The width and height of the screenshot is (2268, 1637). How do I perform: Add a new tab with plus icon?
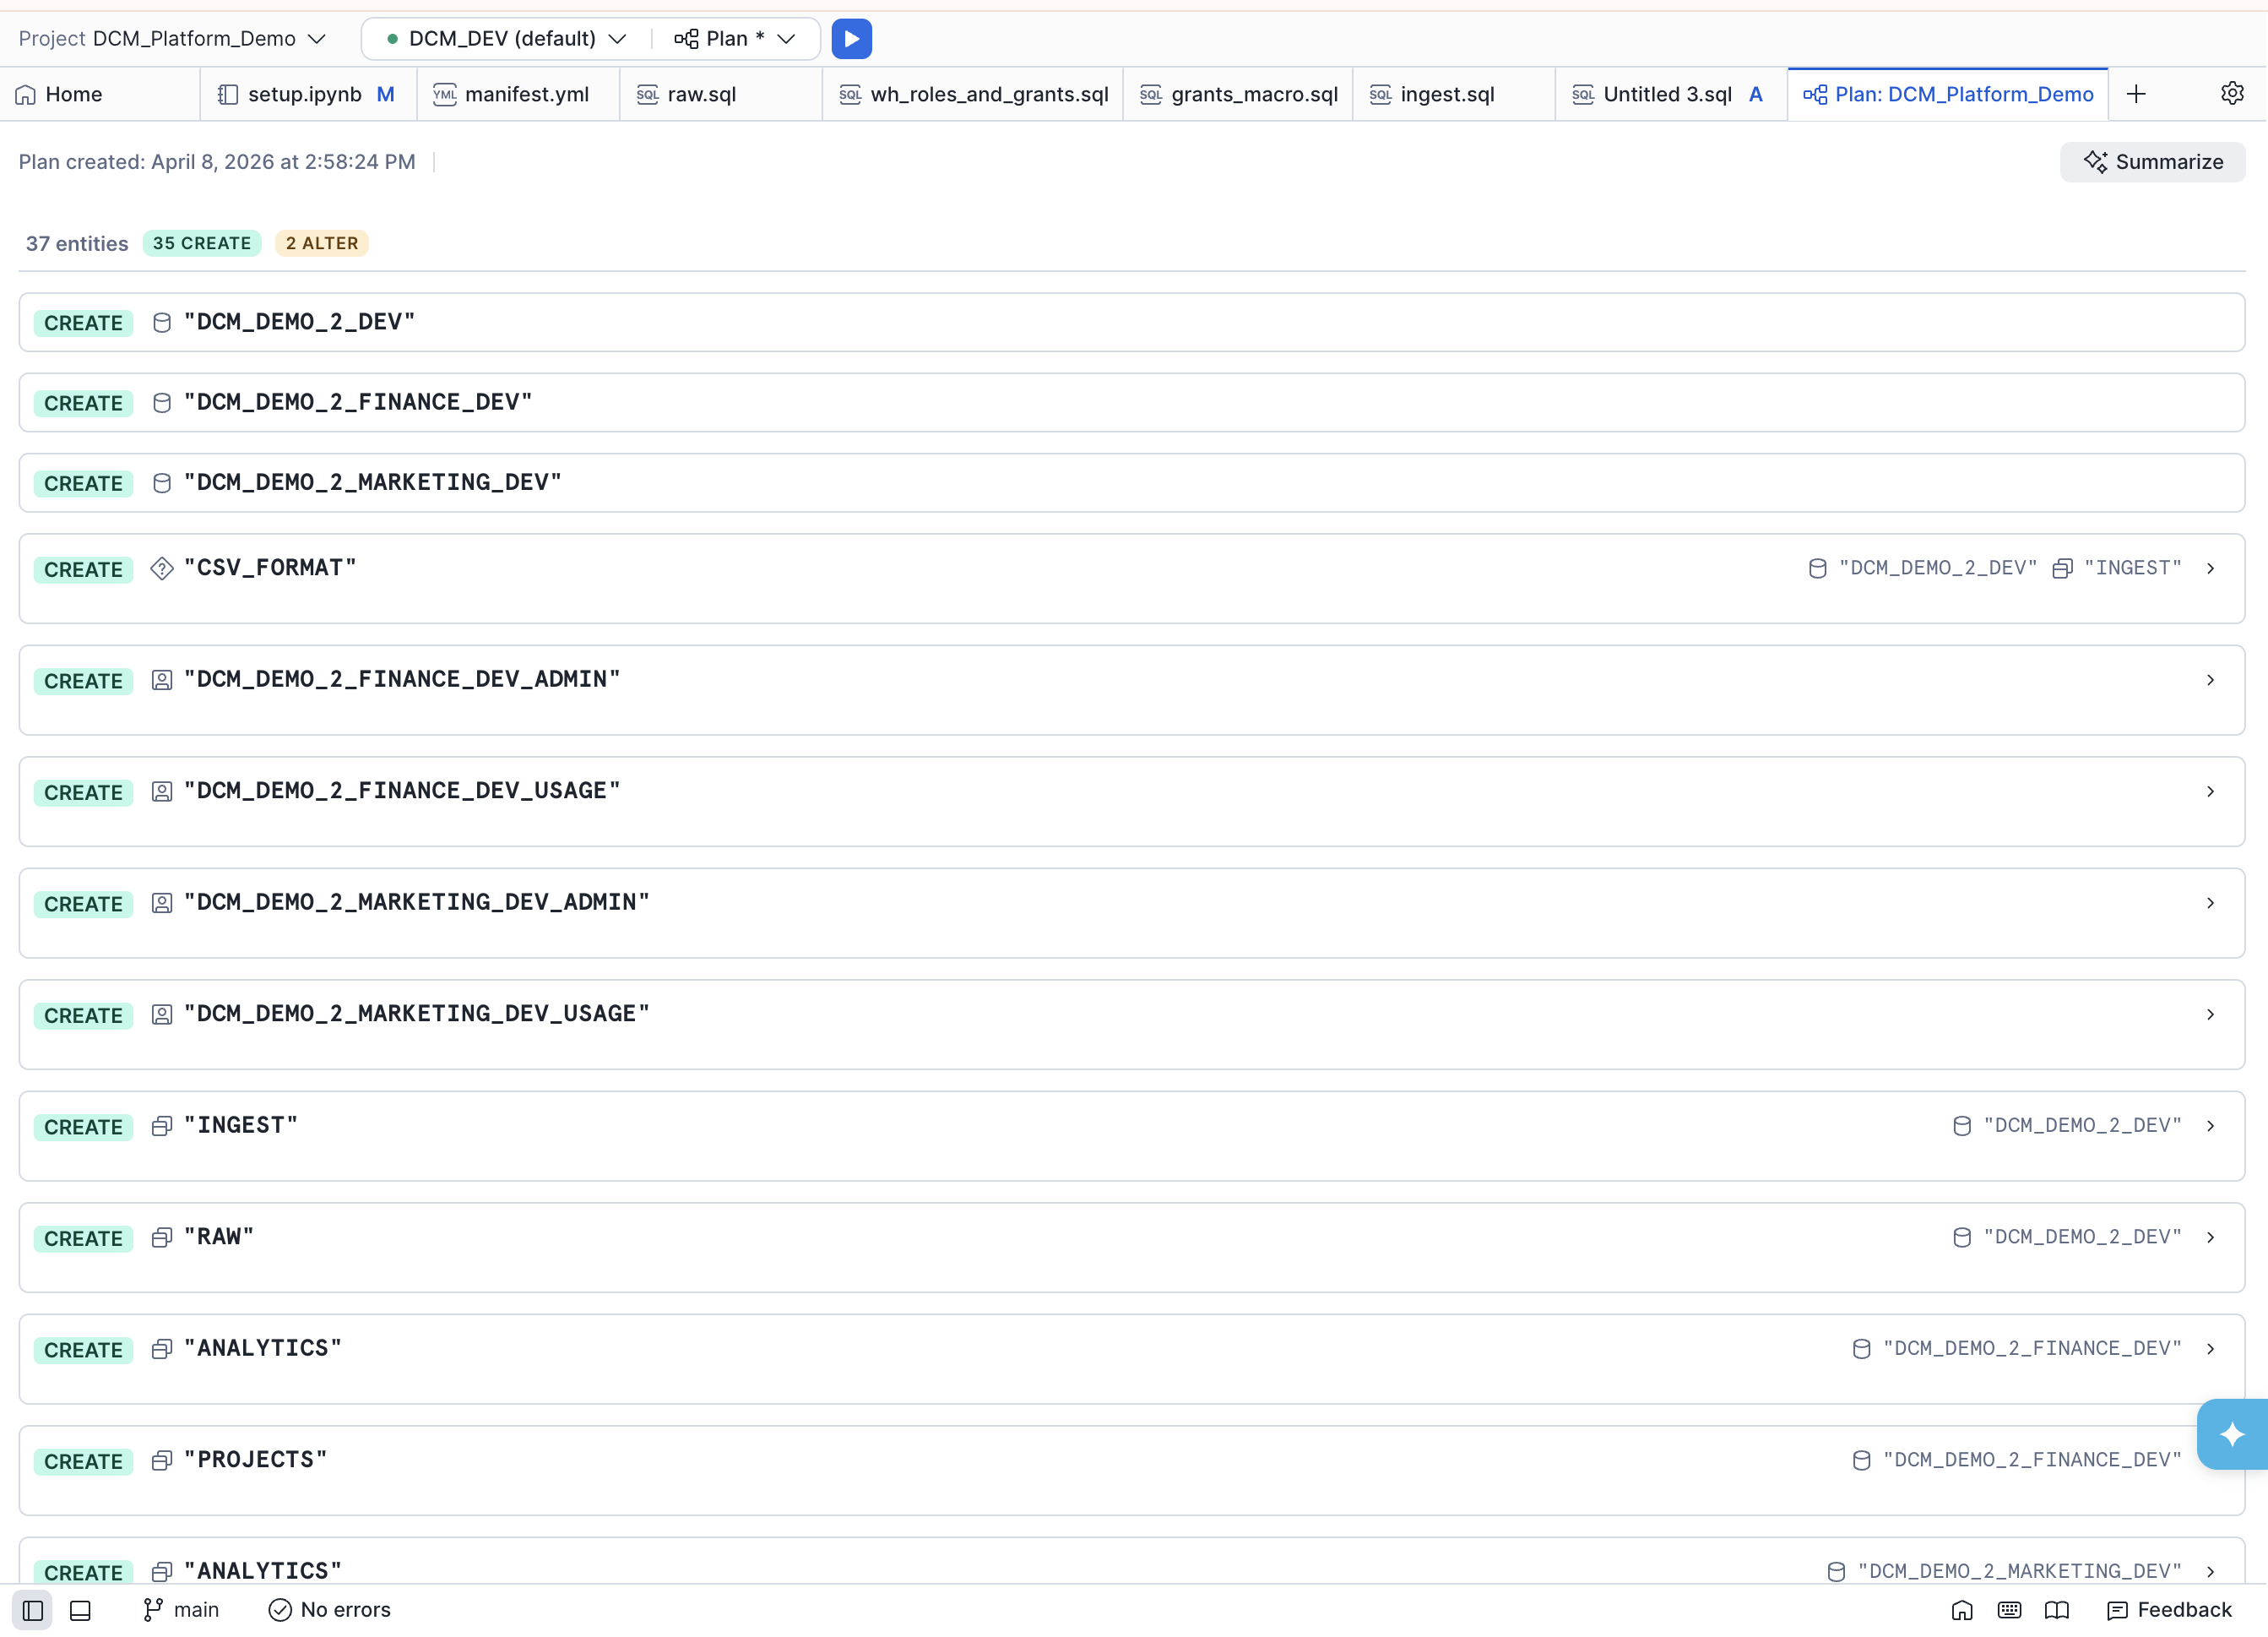pyautogui.click(x=2136, y=94)
